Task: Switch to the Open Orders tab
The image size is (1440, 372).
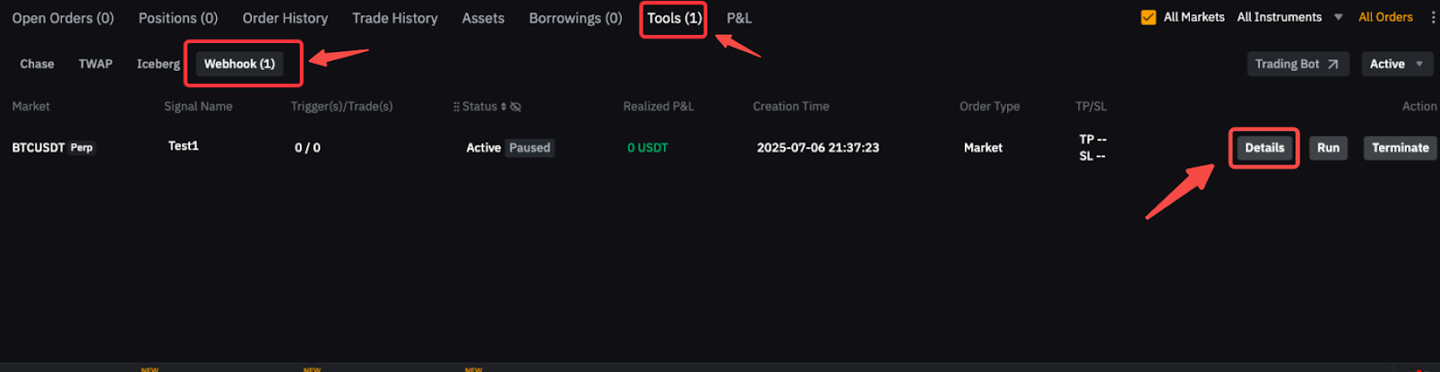Action: [x=63, y=18]
